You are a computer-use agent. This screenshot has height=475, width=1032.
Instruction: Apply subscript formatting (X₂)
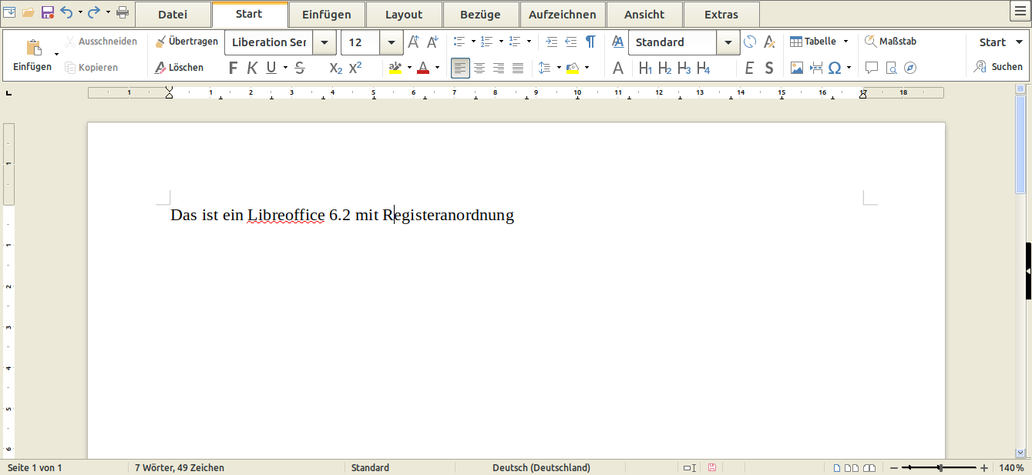coord(335,68)
